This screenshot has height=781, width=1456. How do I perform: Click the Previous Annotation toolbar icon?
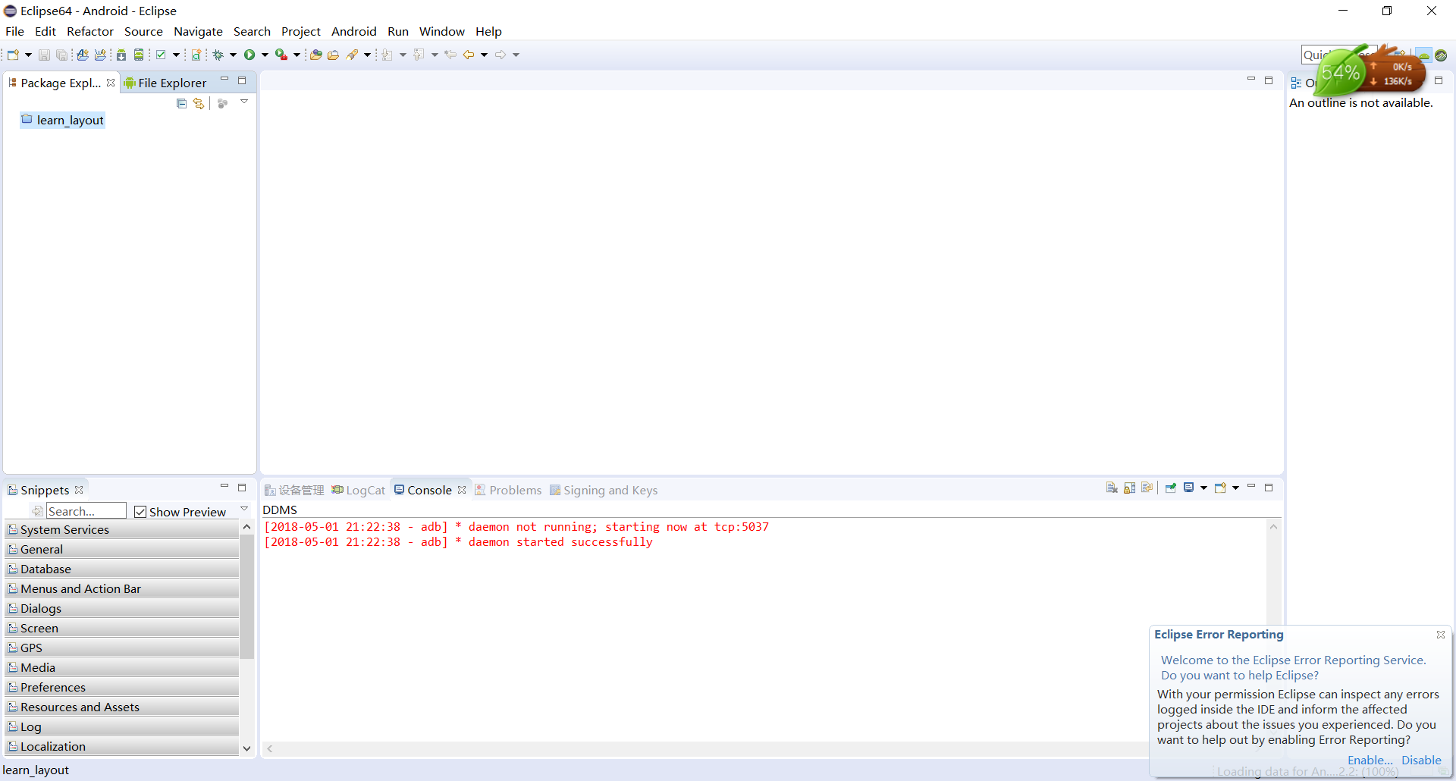tap(419, 55)
